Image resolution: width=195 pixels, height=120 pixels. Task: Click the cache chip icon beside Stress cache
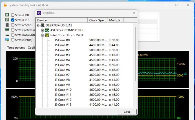point(7,25)
